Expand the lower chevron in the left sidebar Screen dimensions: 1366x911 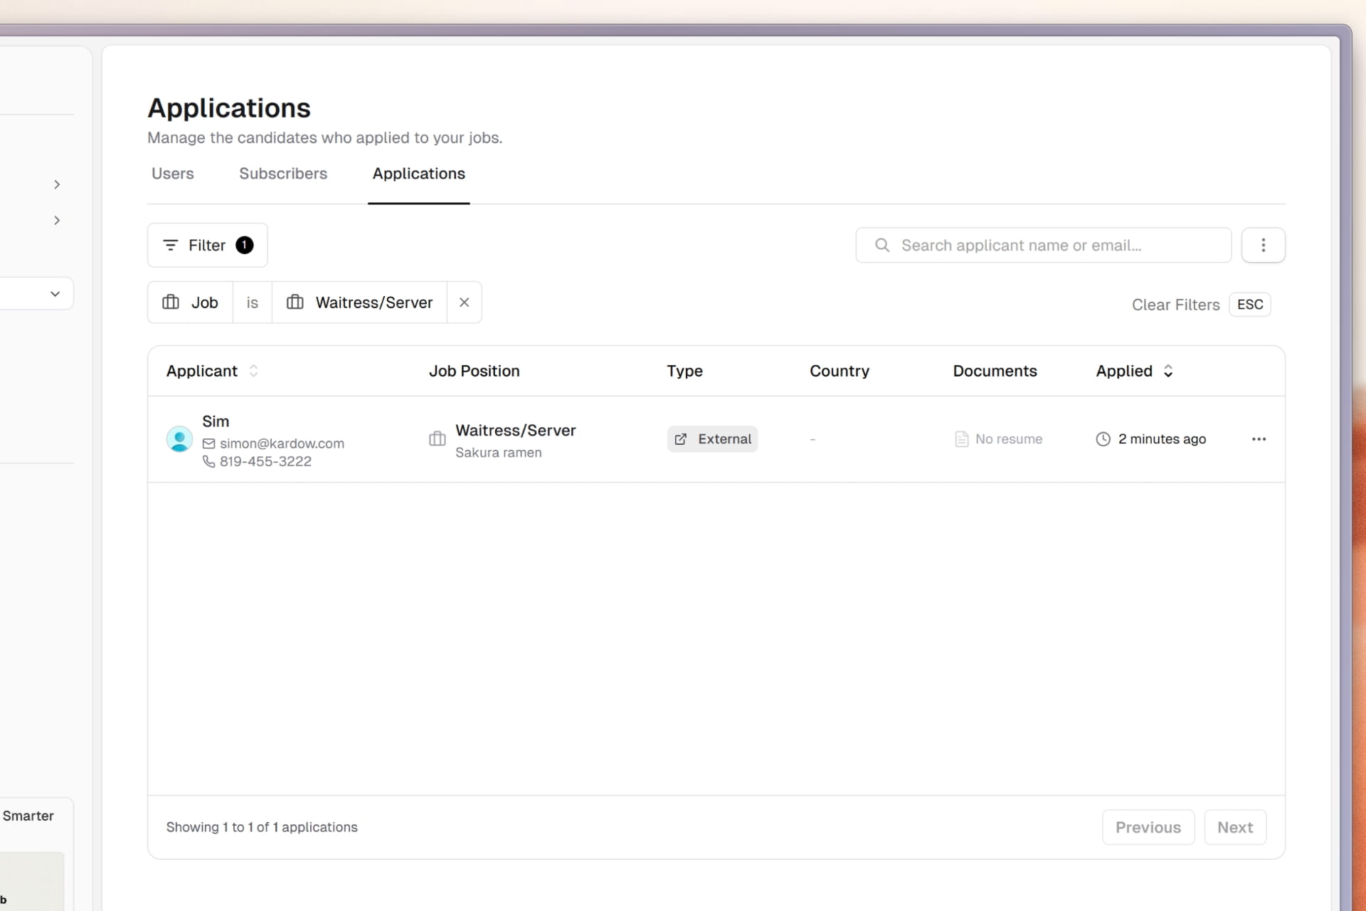click(57, 220)
